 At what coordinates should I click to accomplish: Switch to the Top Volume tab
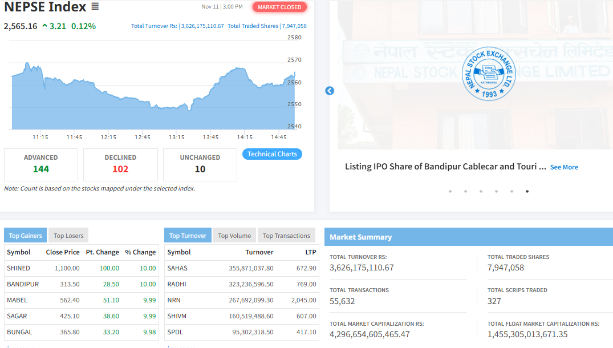pyautogui.click(x=234, y=236)
